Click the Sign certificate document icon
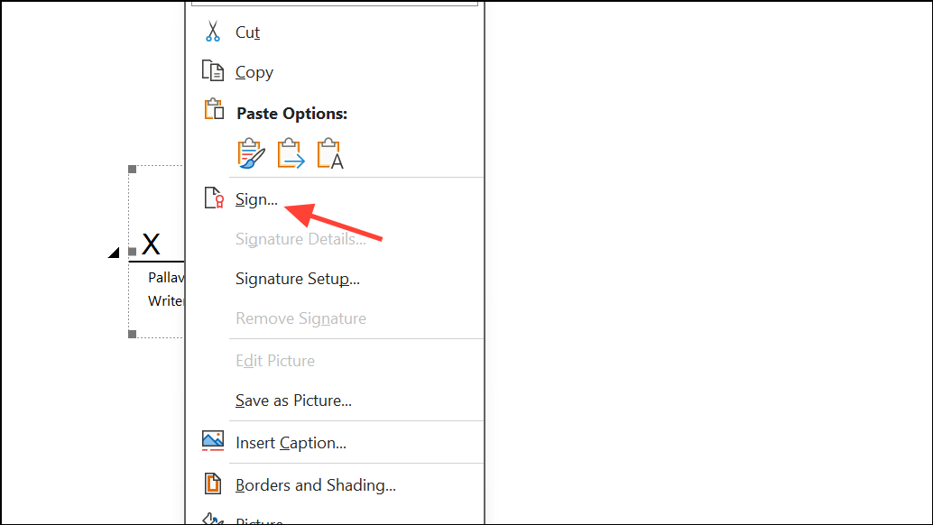The height and width of the screenshot is (525, 933). point(213,198)
